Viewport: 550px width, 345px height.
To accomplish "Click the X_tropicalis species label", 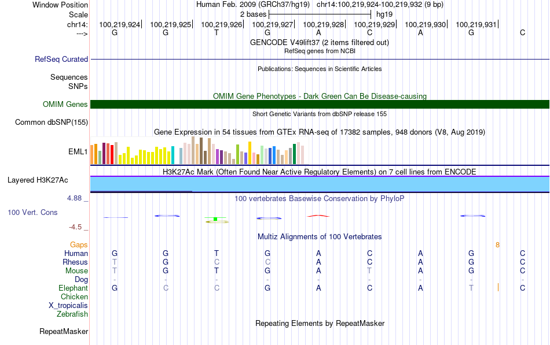I will click(68, 306).
